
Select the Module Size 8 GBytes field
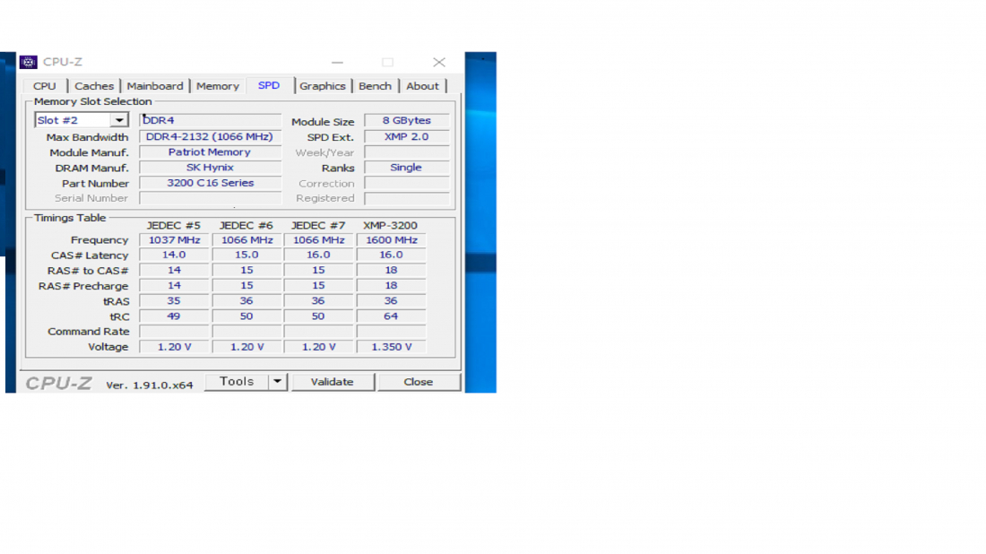coord(406,121)
